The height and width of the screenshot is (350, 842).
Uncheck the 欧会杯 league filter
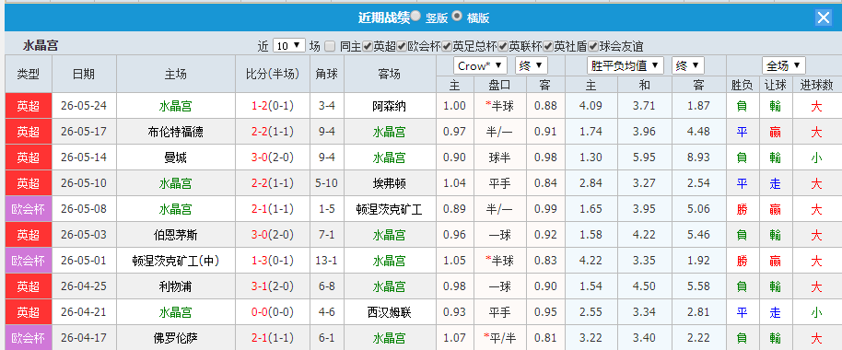pyautogui.click(x=402, y=46)
